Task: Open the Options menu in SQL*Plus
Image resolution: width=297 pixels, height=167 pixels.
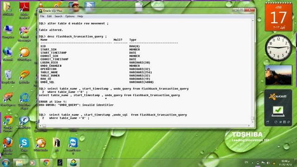Action: (x=70, y=17)
